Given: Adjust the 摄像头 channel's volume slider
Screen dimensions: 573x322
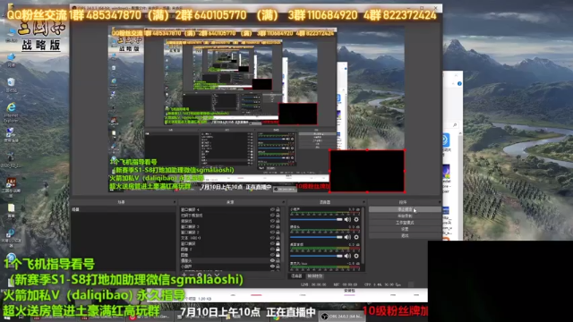Looking at the screenshot, I should pyautogui.click(x=316, y=237).
